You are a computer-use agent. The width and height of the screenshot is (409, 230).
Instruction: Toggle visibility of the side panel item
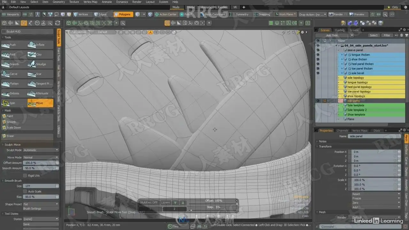click(x=318, y=101)
